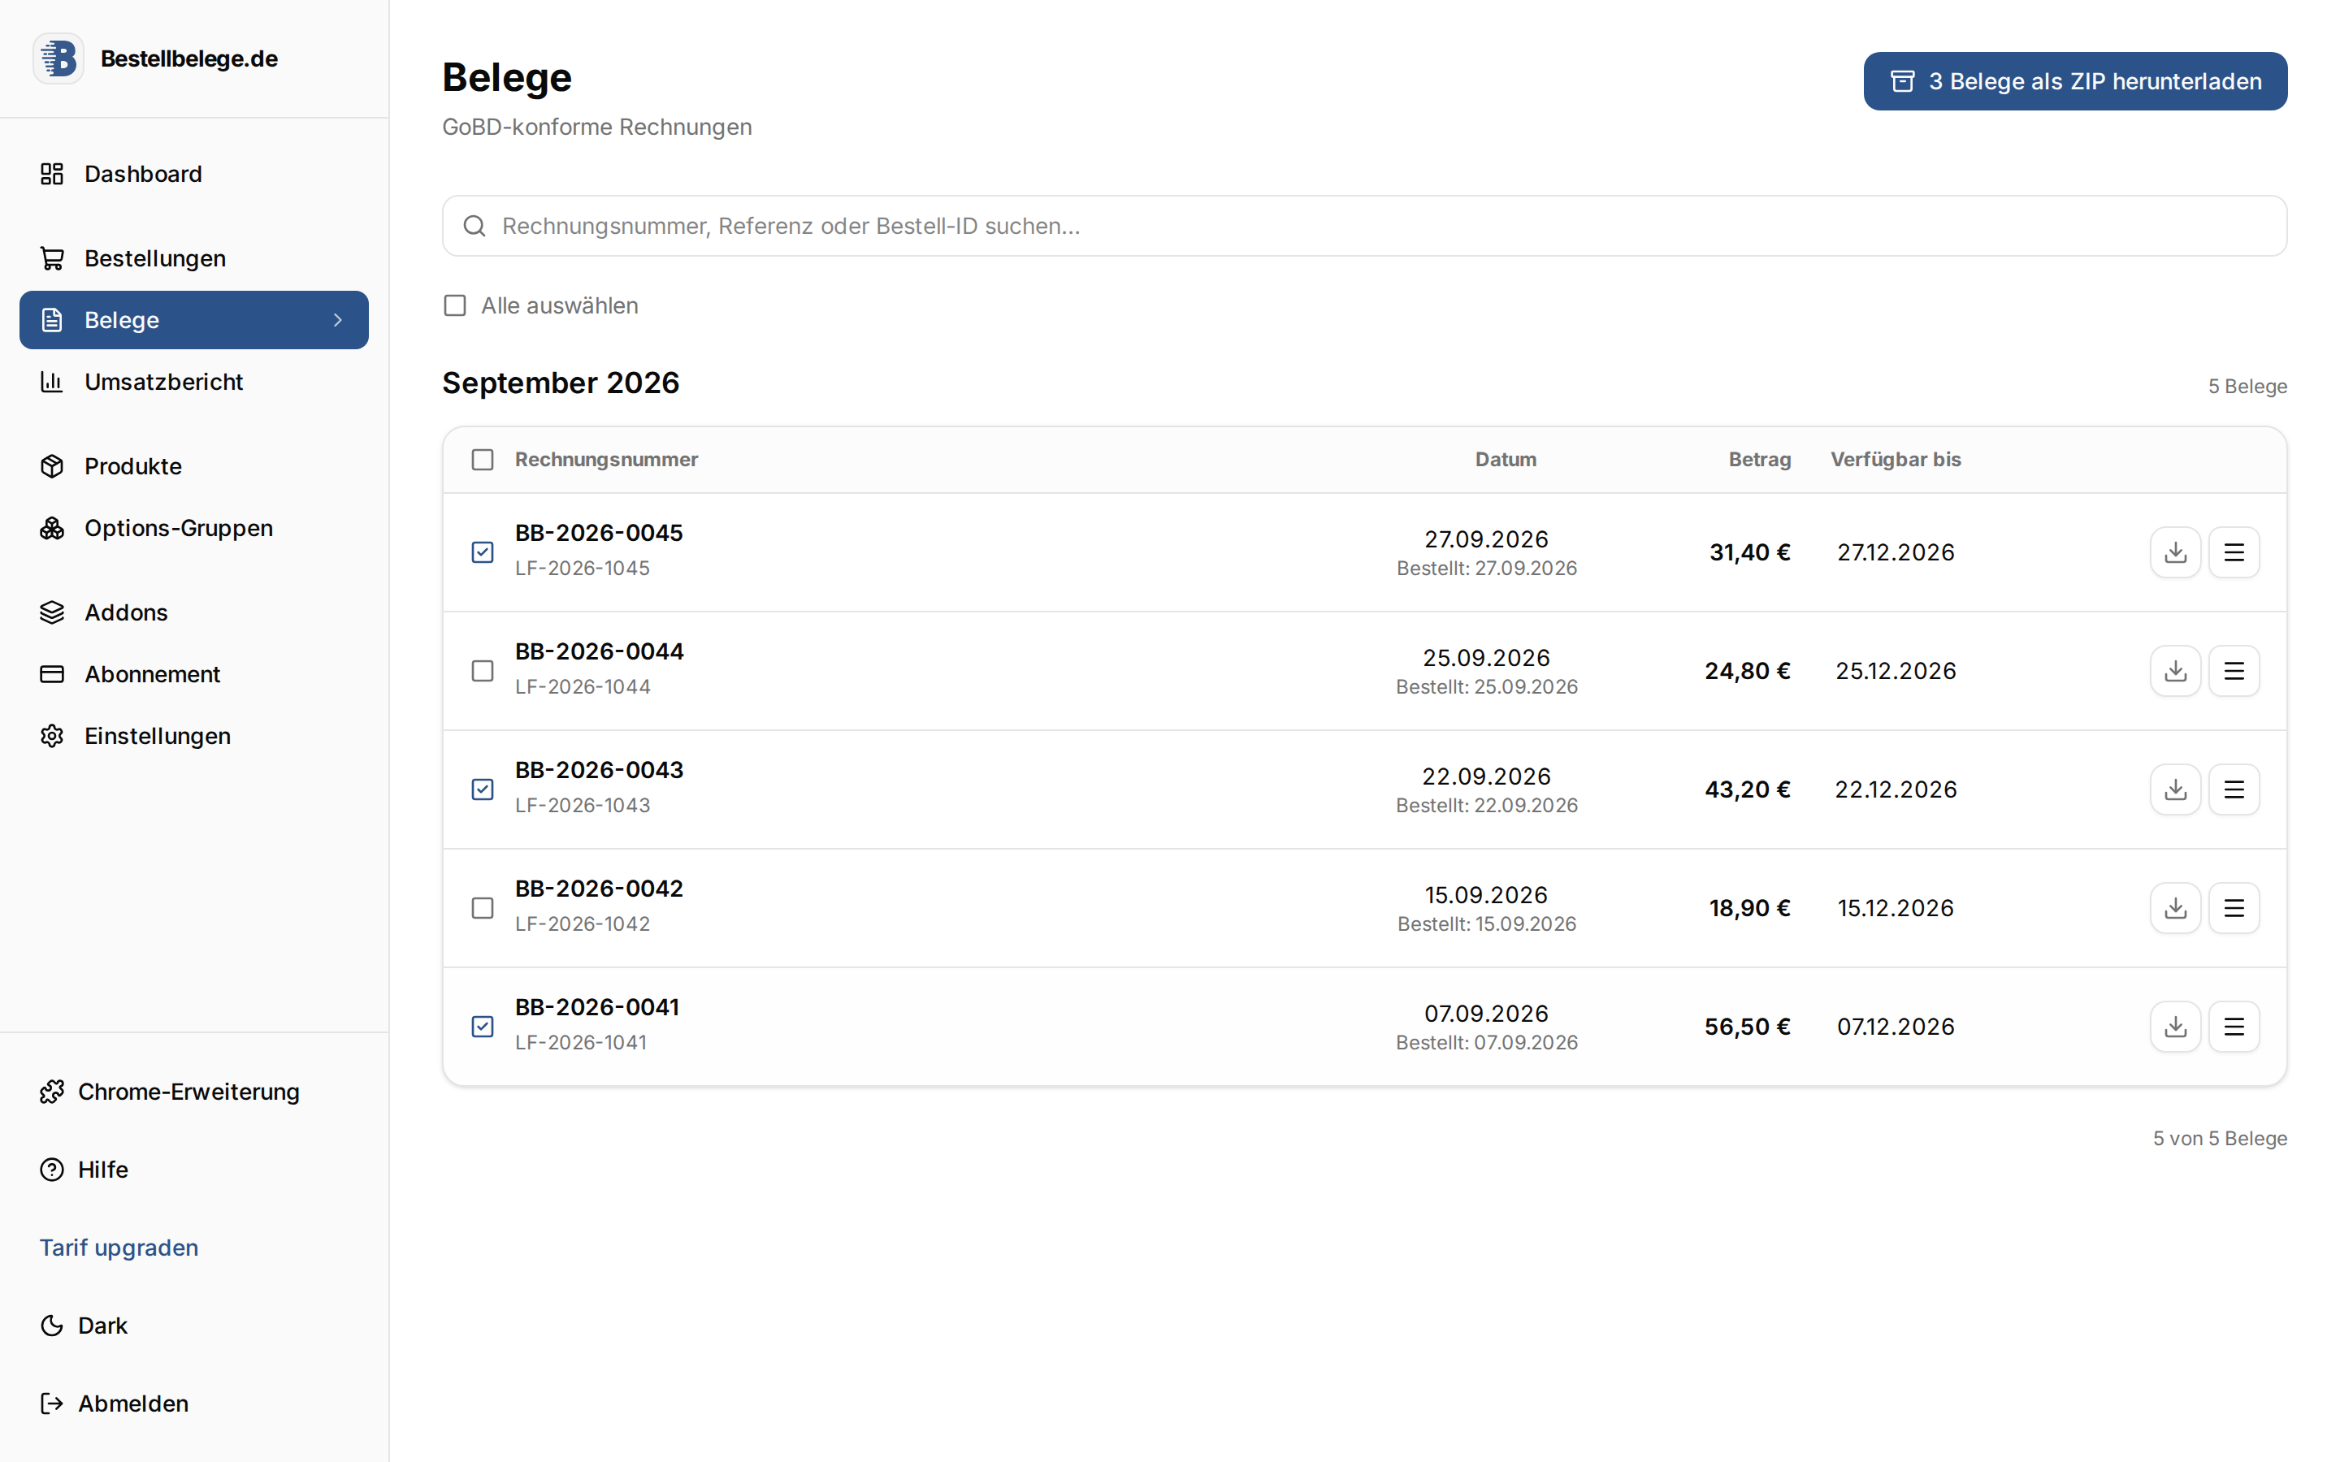The image size is (2340, 1462).
Task: Toggle the table header select-all checkbox
Action: (483, 459)
